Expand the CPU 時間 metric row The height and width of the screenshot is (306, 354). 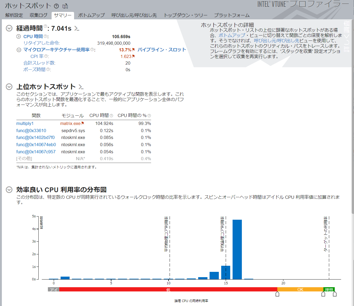(x=19, y=37)
